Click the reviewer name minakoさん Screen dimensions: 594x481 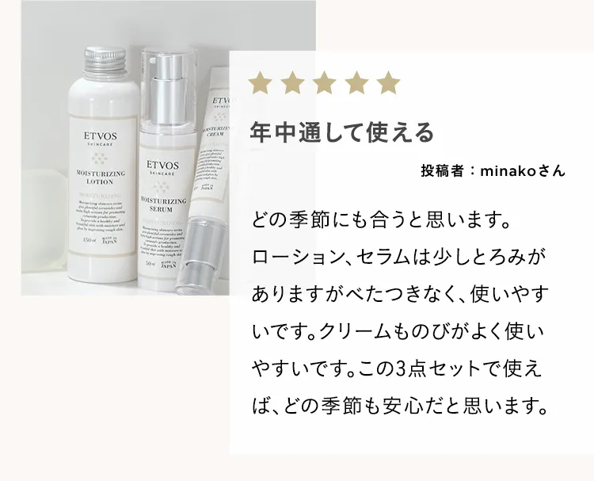(x=523, y=171)
